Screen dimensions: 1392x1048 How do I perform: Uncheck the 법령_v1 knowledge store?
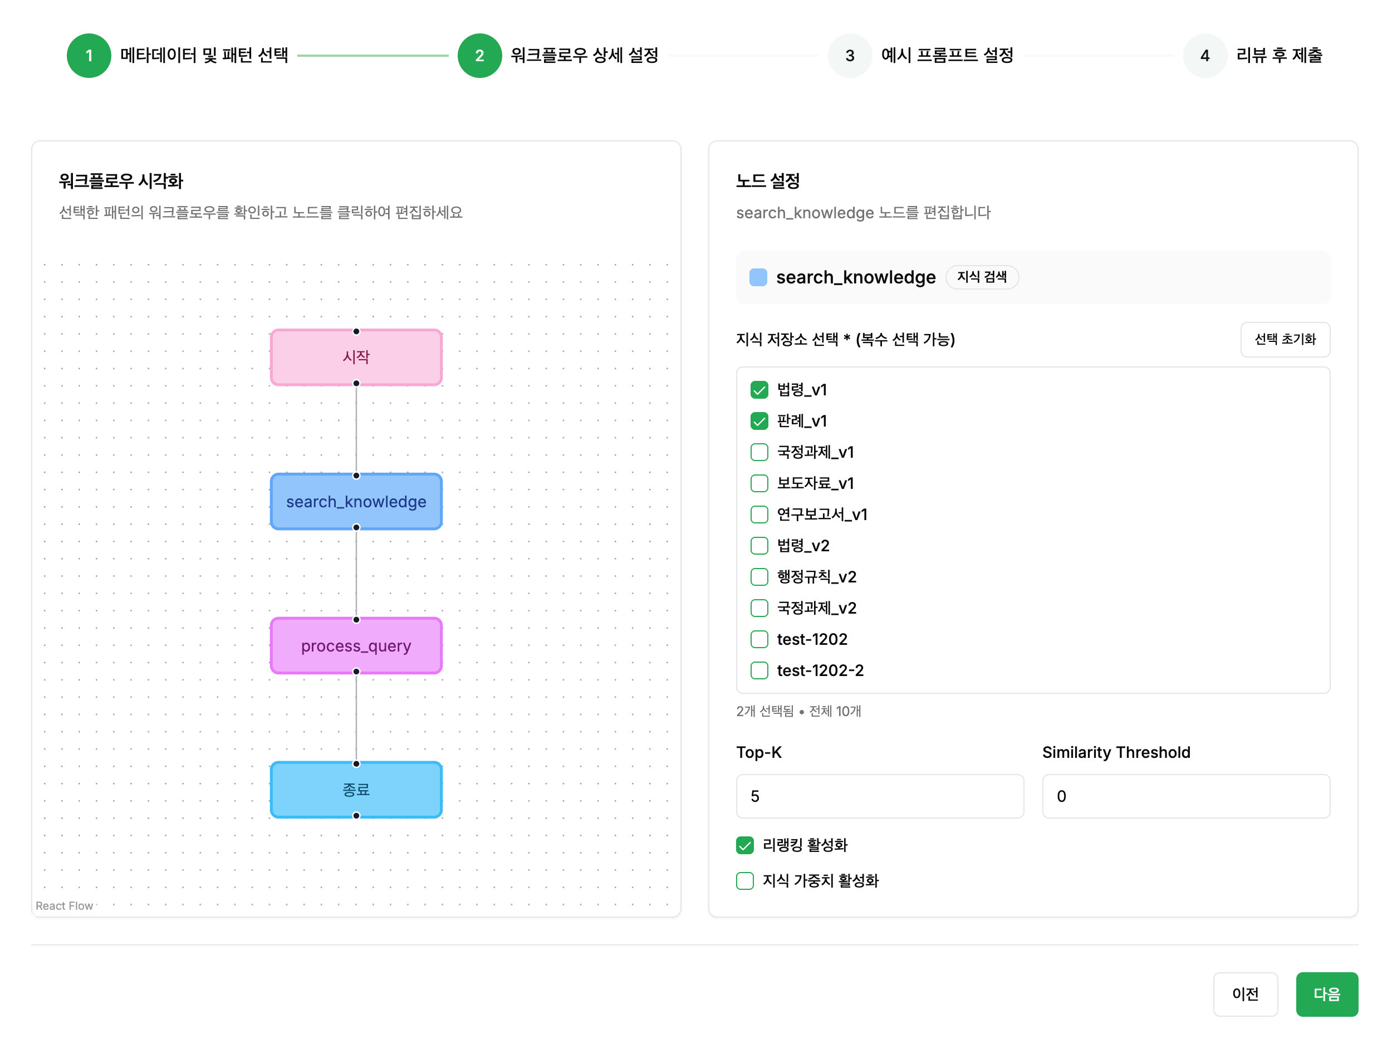759,390
